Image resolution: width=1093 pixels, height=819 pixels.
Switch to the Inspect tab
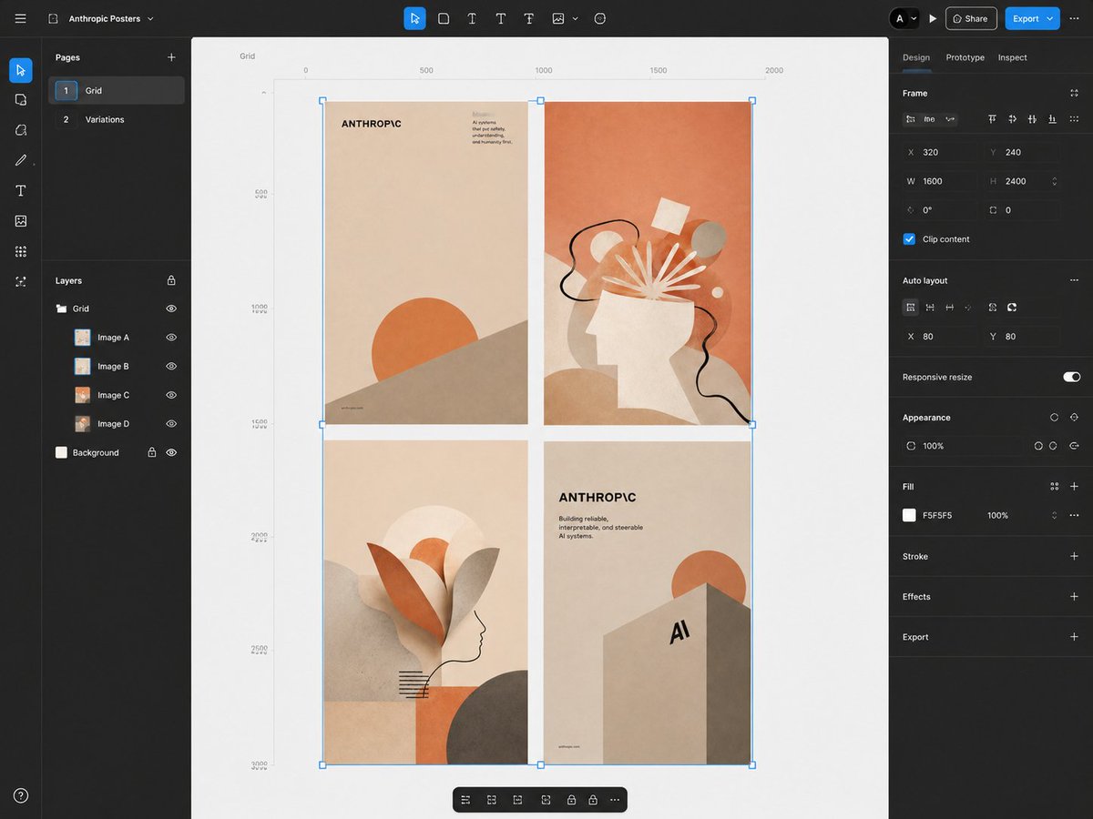tap(1012, 57)
